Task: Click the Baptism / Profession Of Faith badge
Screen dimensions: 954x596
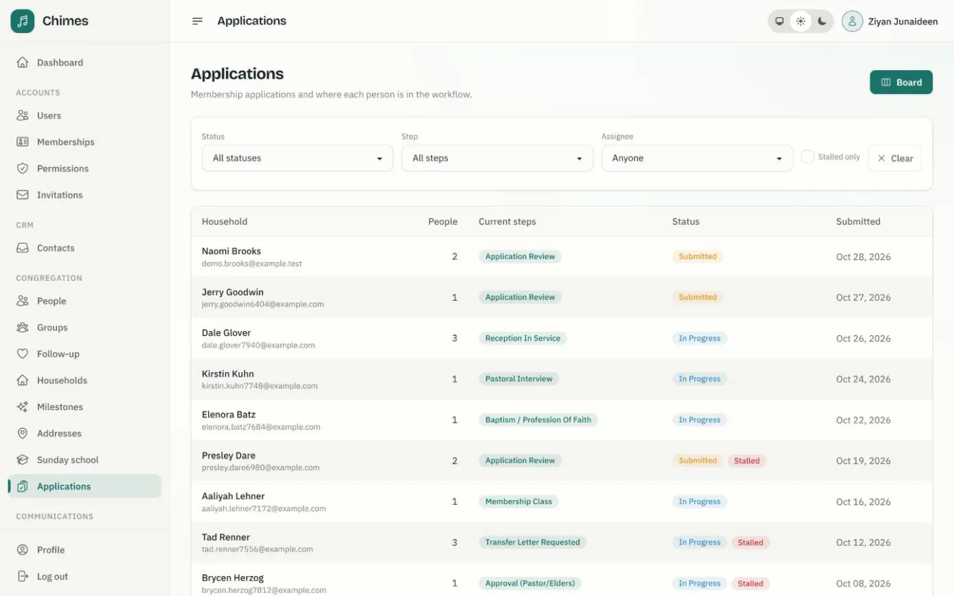Action: [x=538, y=420]
